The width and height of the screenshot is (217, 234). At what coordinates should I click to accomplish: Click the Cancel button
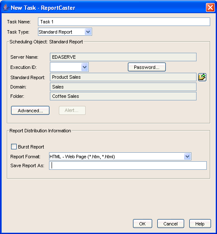pos(171,223)
